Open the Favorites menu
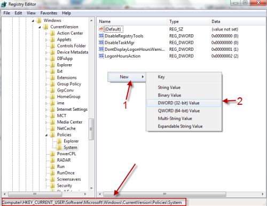This screenshot has height=206, width=267. click(x=49, y=13)
